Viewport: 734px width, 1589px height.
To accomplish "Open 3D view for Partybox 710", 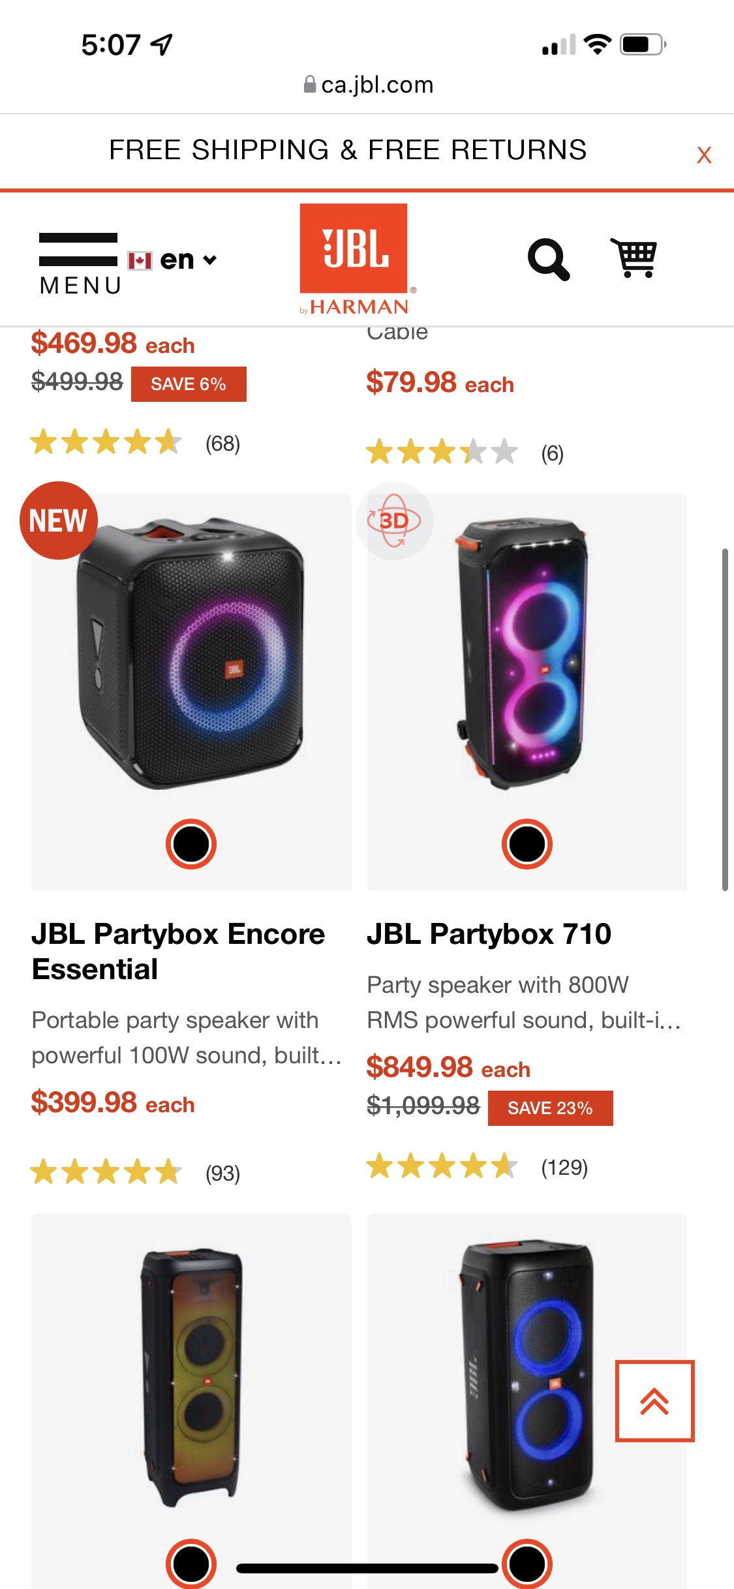I will [x=394, y=521].
